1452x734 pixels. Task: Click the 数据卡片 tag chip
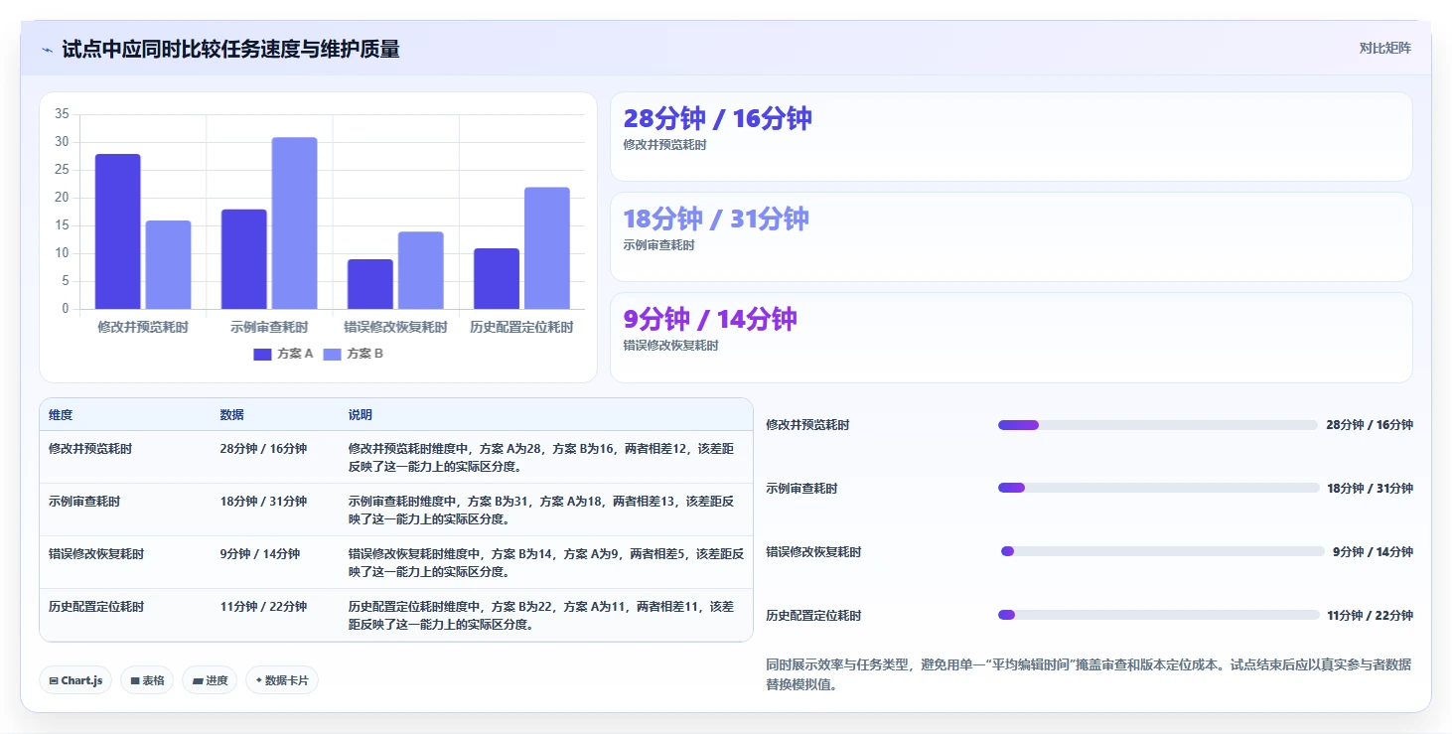(282, 680)
